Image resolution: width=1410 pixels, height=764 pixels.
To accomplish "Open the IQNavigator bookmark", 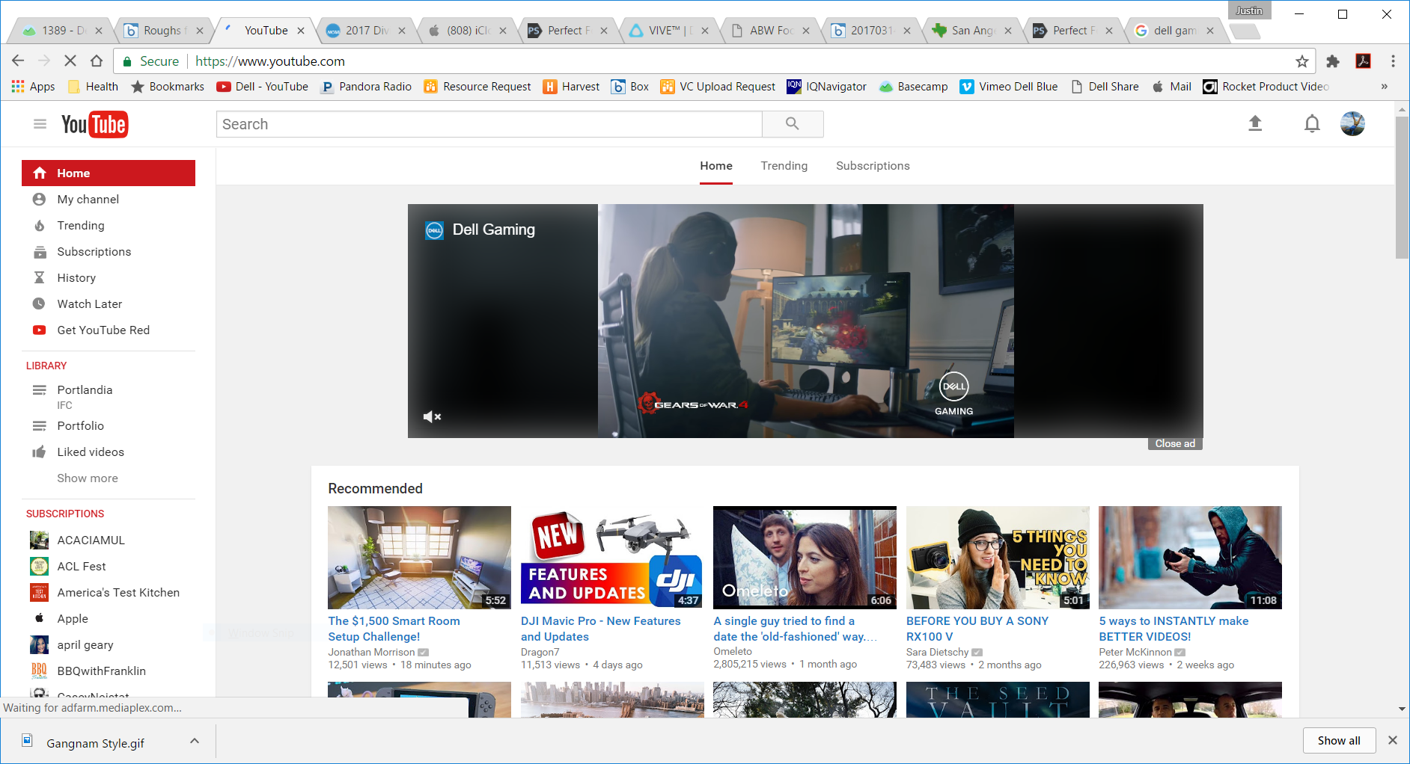I will click(826, 87).
